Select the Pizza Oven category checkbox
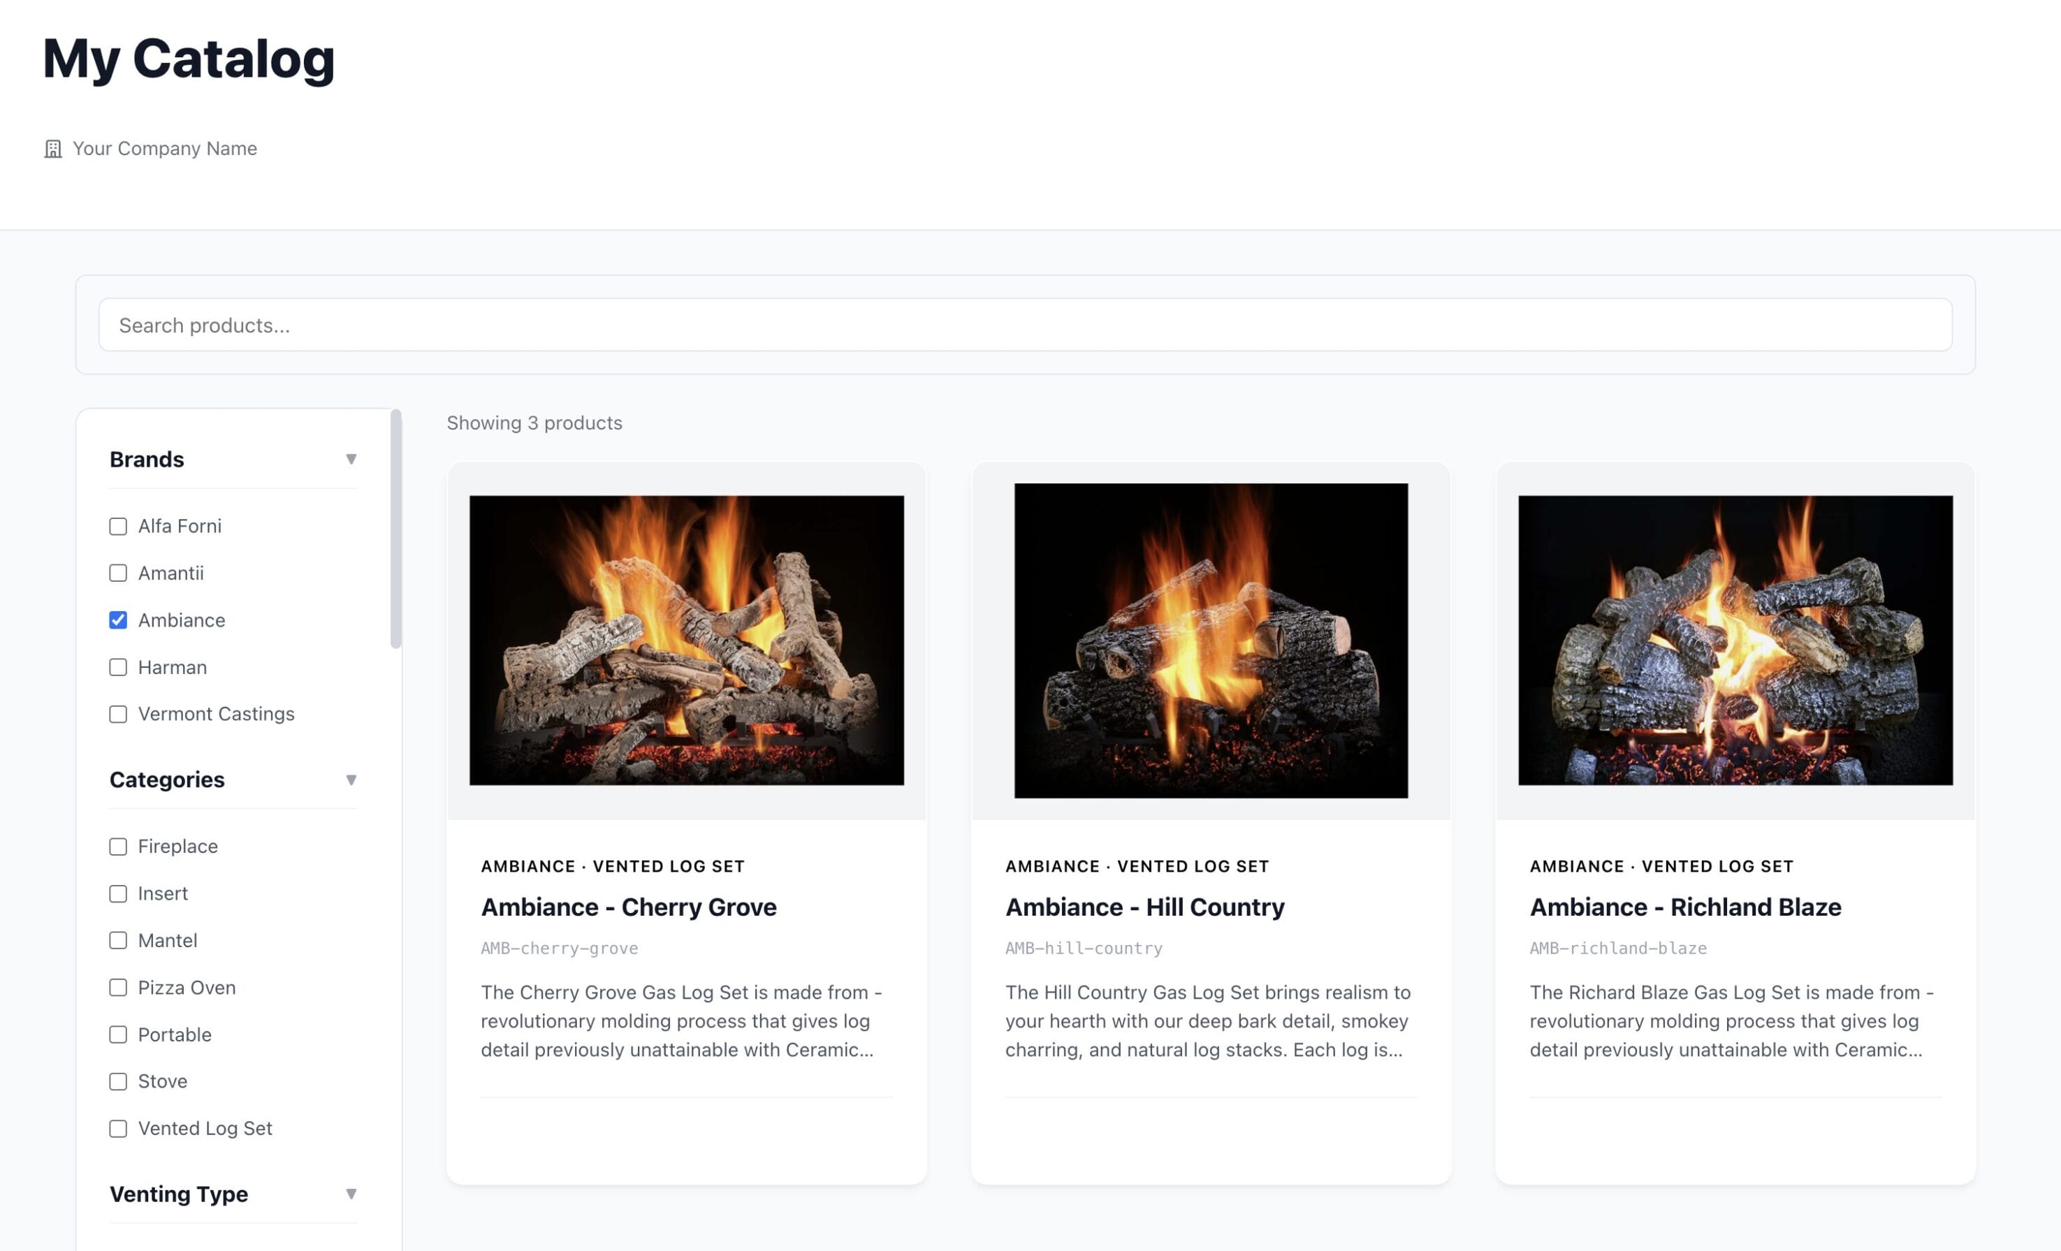Image resolution: width=2061 pixels, height=1251 pixels. pyautogui.click(x=118, y=988)
